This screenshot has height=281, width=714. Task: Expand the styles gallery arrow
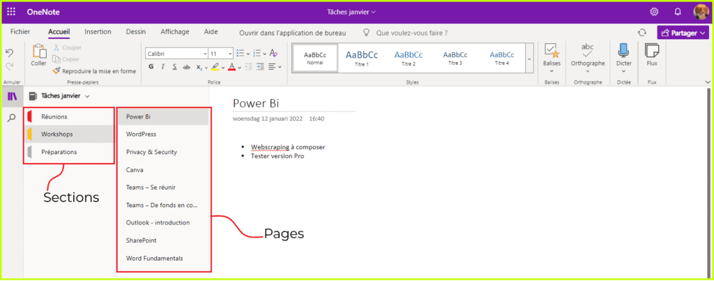[x=529, y=59]
